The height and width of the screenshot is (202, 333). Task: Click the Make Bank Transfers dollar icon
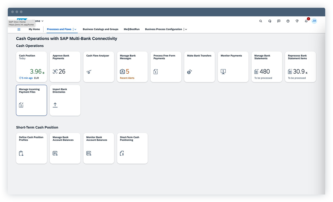190,72
